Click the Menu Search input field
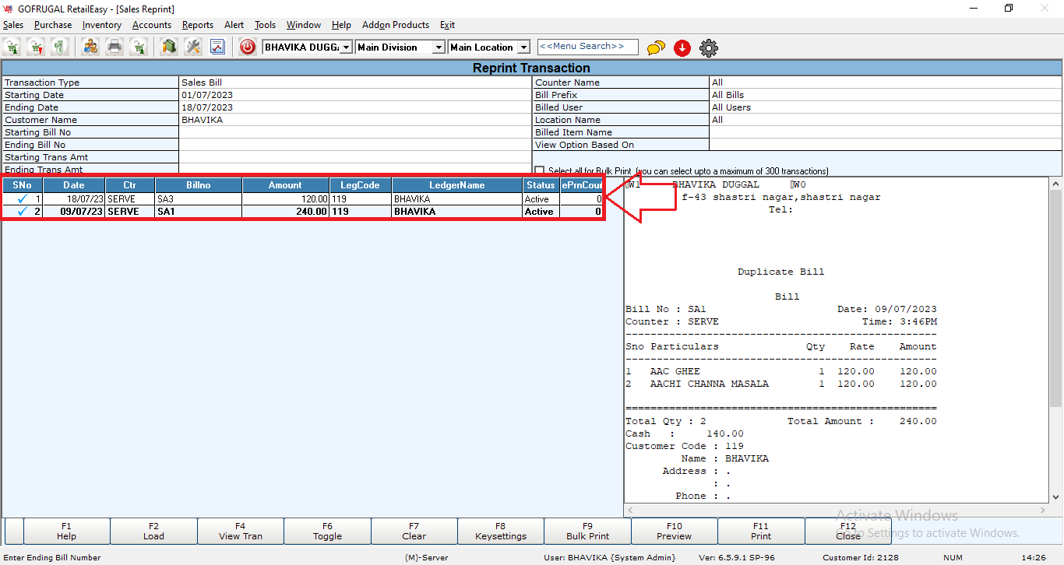Viewport: 1064px width, 565px height. coord(587,47)
